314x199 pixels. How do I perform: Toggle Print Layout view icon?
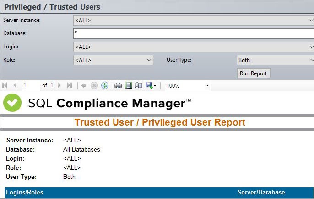coord(129,85)
